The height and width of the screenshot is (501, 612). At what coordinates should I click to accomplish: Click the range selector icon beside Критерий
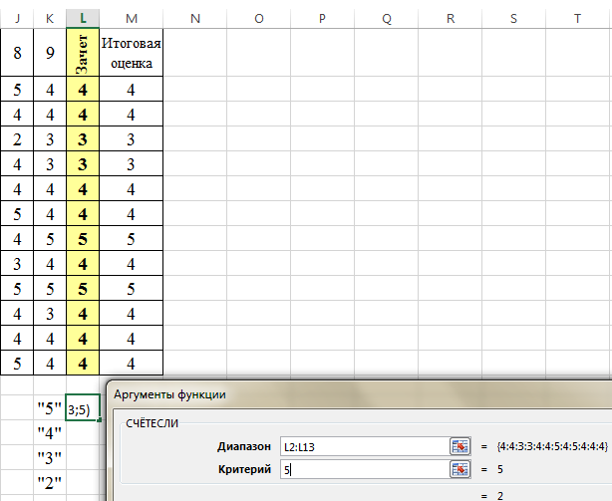point(459,469)
